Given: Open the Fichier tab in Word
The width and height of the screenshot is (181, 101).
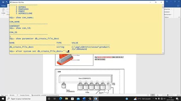Looking at the screenshot, I should click(x=3, y=6).
